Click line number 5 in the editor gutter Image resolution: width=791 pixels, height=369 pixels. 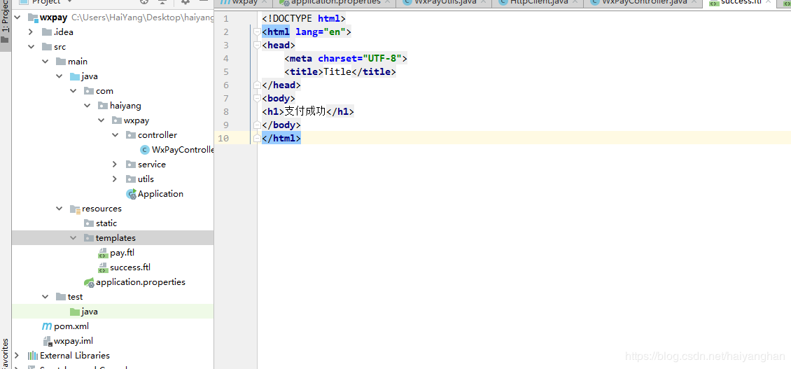click(225, 72)
